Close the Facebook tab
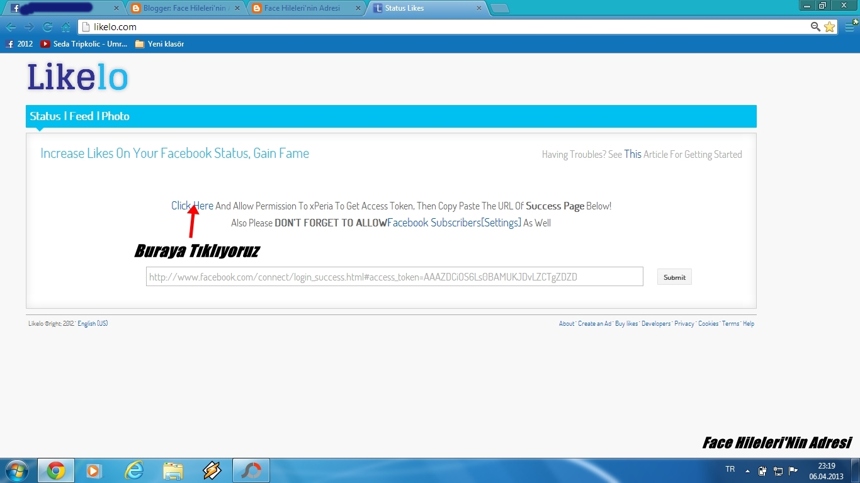 116,8
